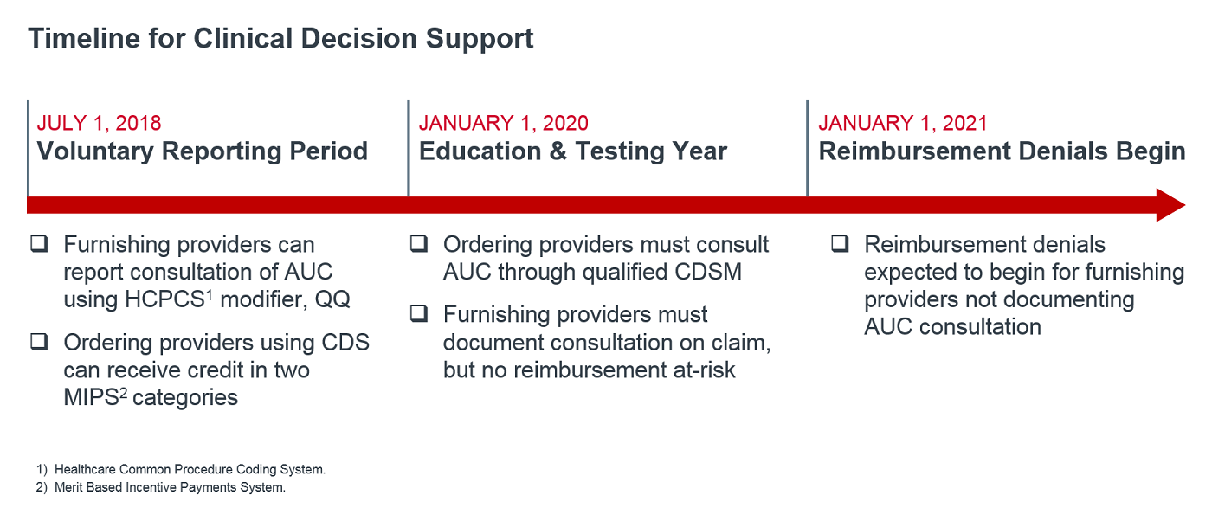Viewport: 1212px width, 508px height.
Task: Tick the "Ordering providers using CDS" checkbox
Action: pyautogui.click(x=39, y=342)
